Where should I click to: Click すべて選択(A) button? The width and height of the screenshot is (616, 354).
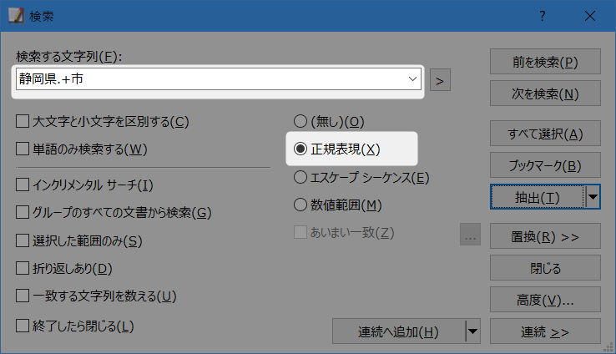[x=545, y=134]
